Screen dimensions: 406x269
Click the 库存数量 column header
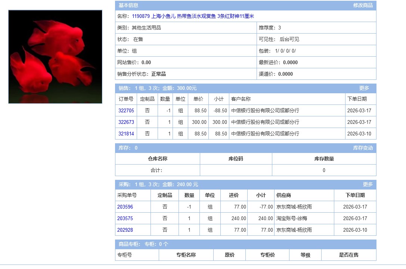point(324,159)
